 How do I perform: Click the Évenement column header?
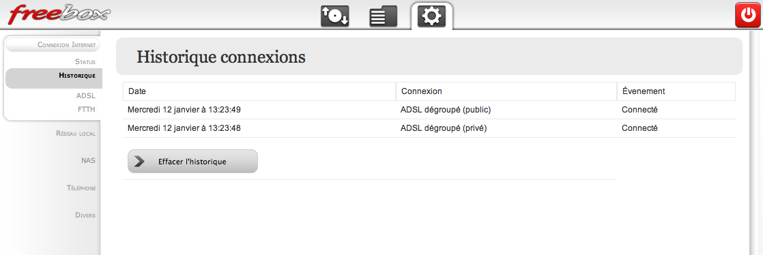676,91
